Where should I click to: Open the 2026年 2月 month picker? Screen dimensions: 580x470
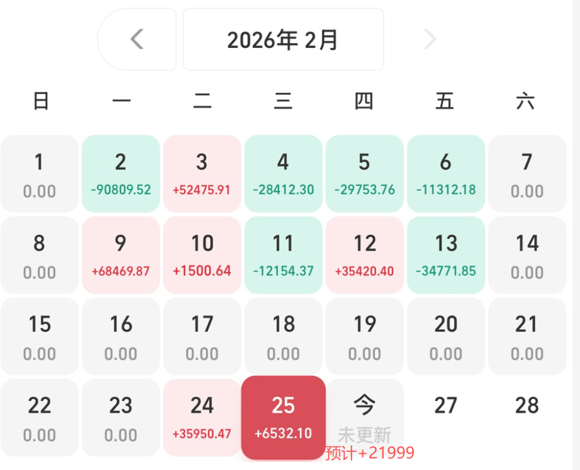coord(284,39)
